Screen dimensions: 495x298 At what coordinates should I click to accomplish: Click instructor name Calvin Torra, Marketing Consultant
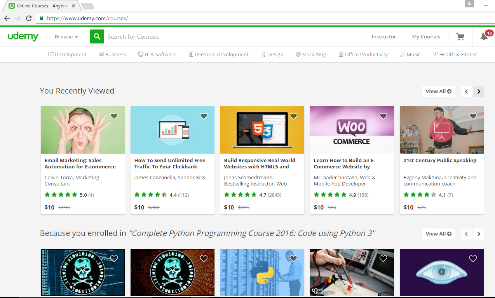tap(72, 180)
